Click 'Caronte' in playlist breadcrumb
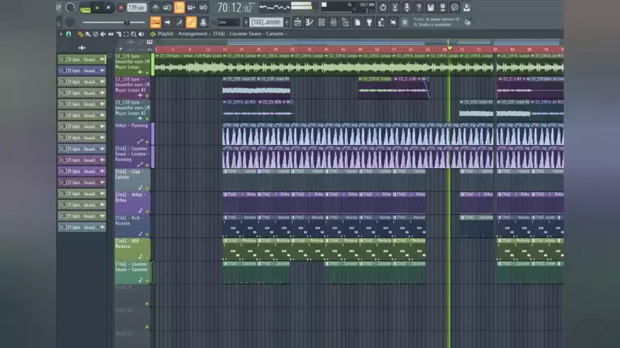The width and height of the screenshot is (620, 348). (275, 34)
